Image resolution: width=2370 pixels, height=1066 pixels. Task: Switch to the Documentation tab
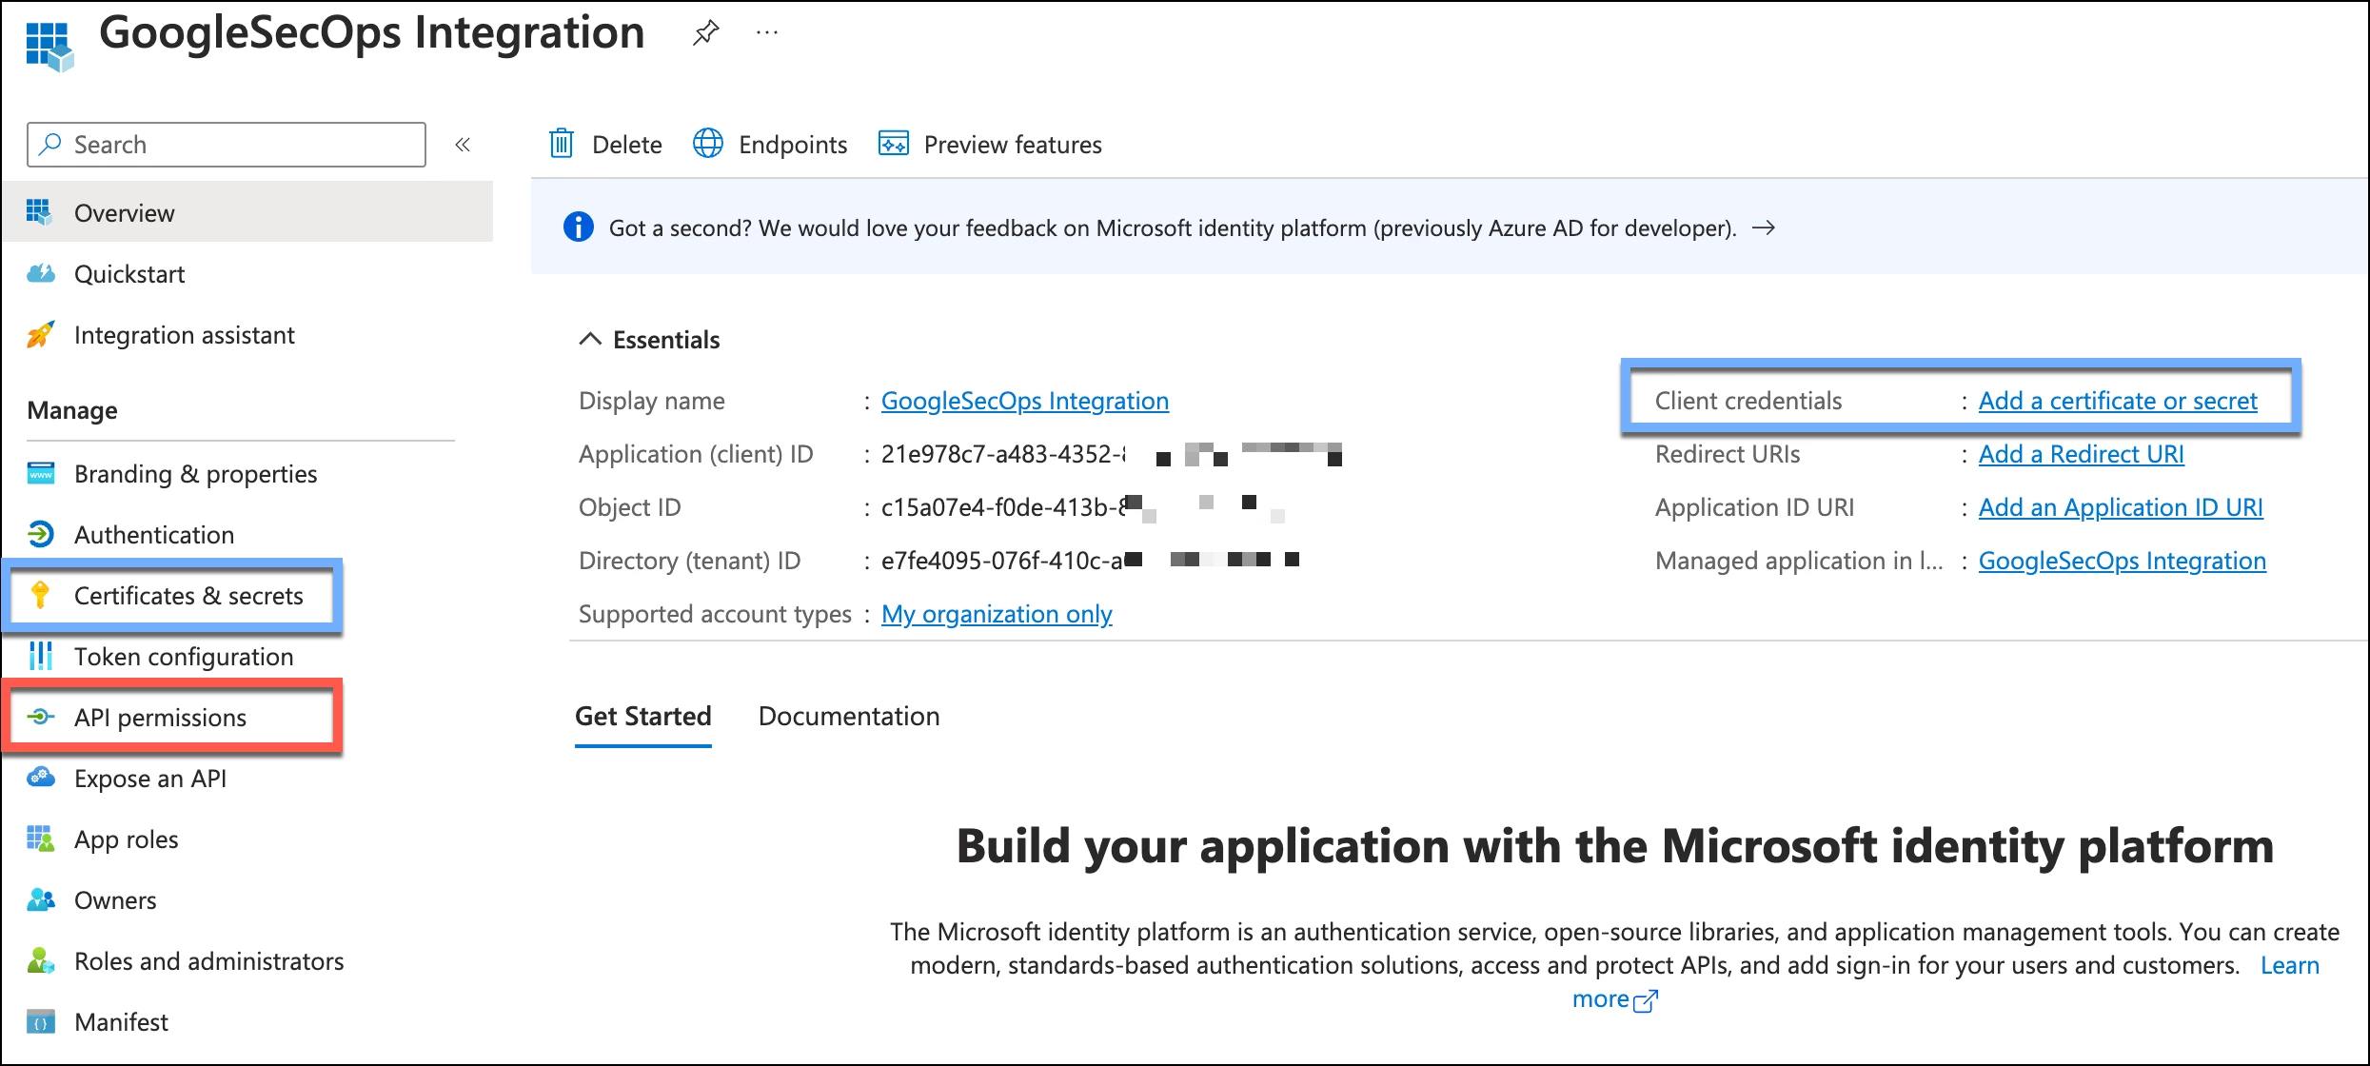[849, 717]
